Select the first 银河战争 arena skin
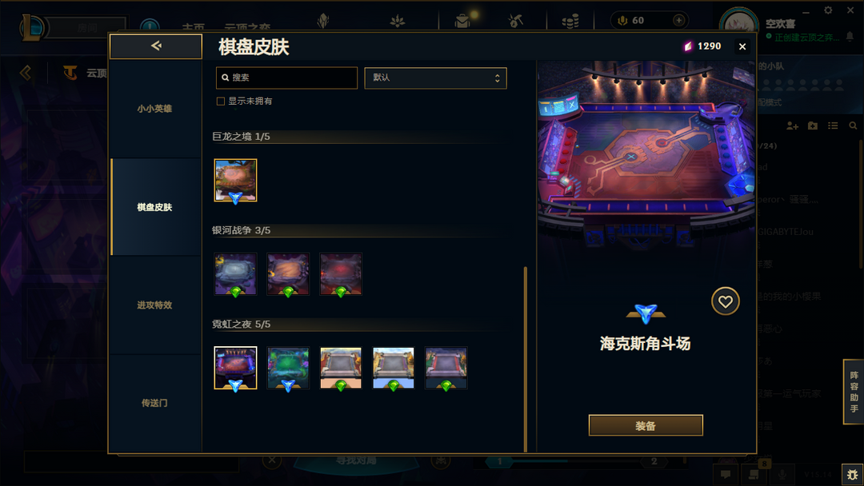The height and width of the screenshot is (486, 864). [235, 274]
